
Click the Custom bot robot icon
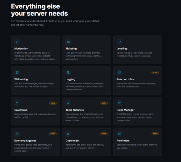(x=68, y=134)
